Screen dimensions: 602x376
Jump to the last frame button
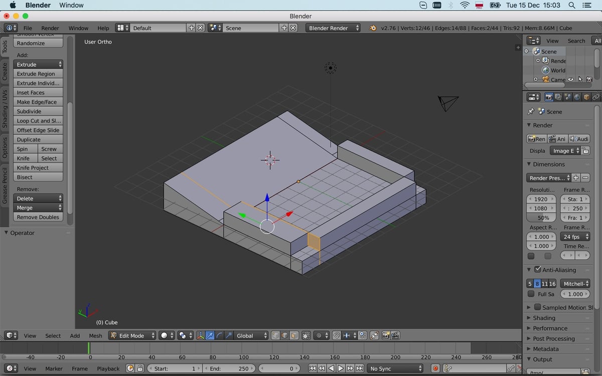(360, 368)
